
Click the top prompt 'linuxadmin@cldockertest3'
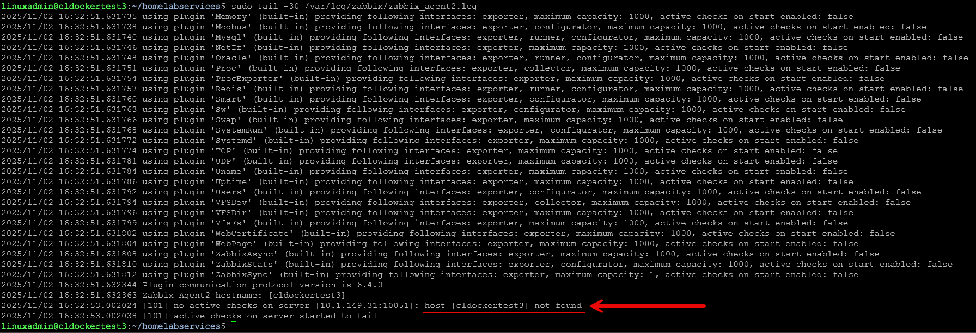64,6
